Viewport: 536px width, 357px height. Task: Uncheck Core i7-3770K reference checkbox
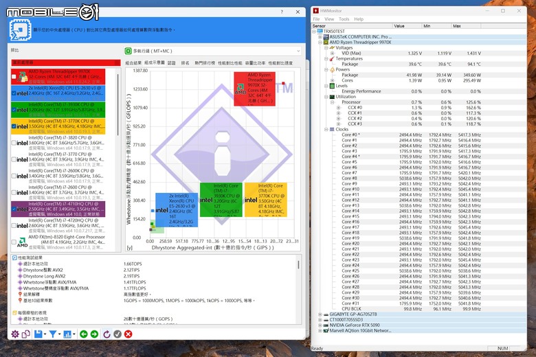(14, 126)
